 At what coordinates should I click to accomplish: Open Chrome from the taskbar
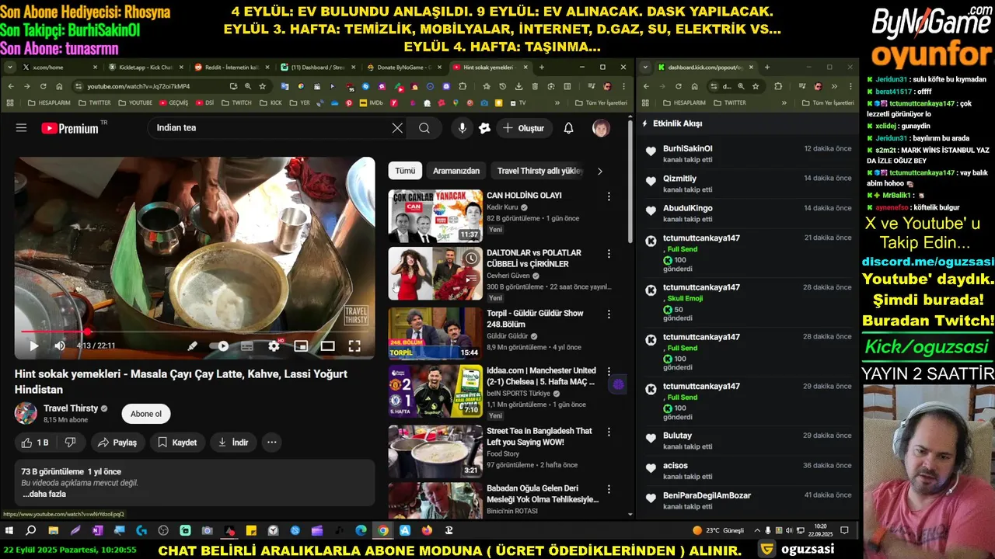pyautogui.click(x=383, y=531)
